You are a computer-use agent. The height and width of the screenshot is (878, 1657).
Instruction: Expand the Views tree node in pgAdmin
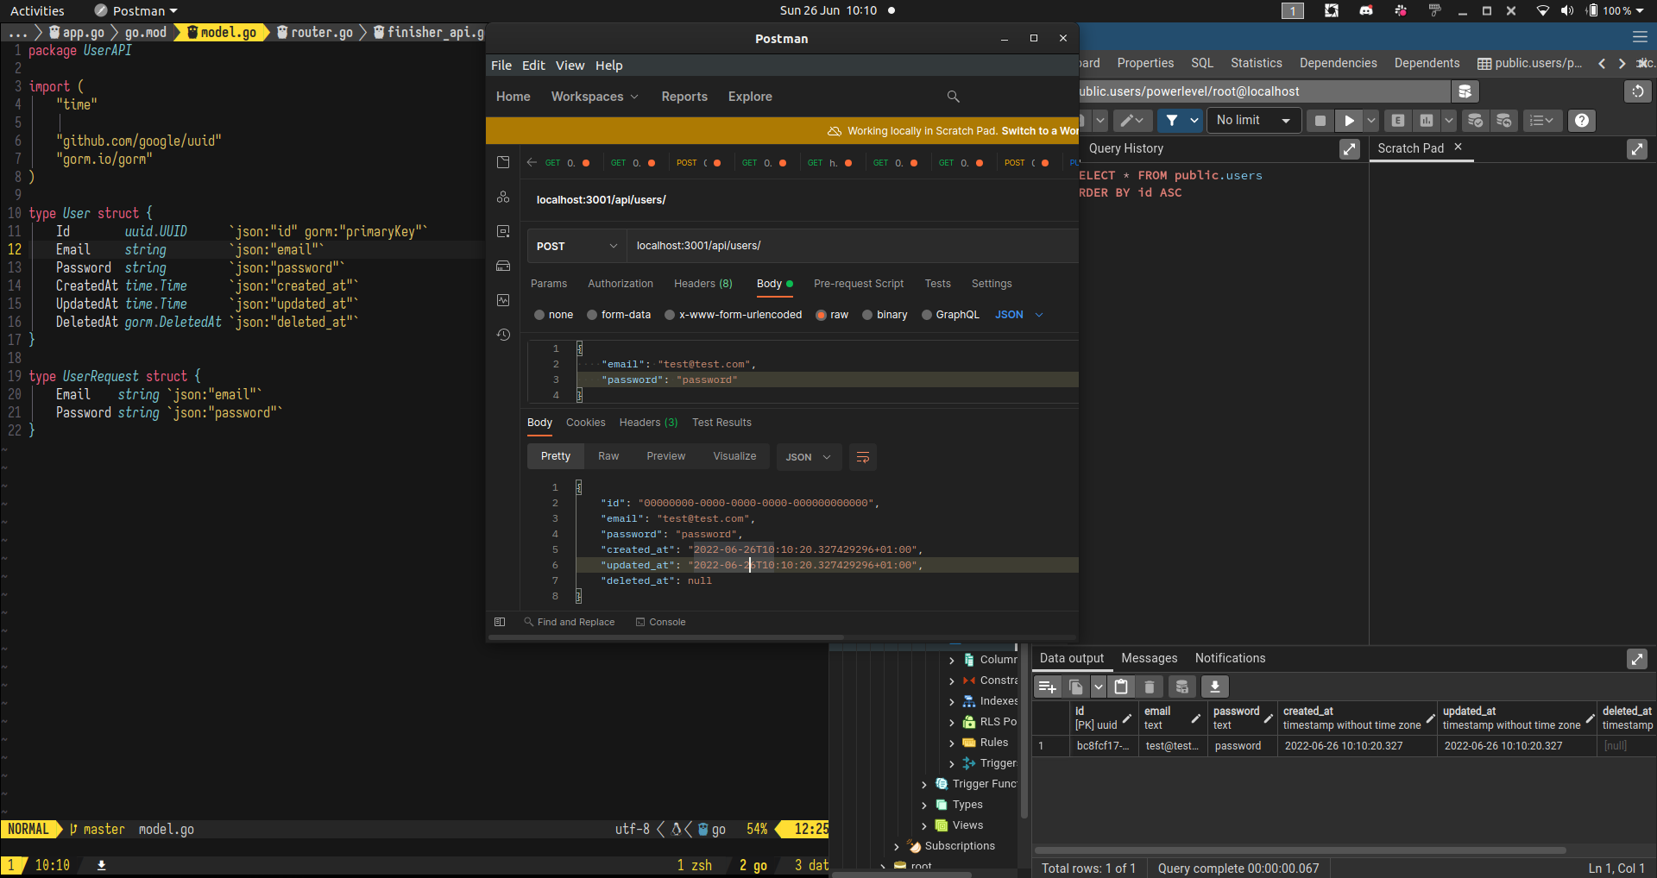coord(924,825)
